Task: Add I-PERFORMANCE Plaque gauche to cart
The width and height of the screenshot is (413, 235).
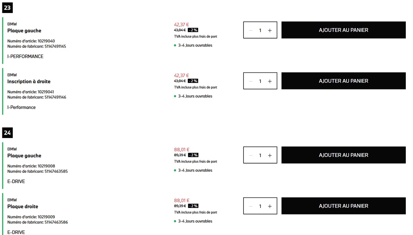Action: click(x=343, y=30)
